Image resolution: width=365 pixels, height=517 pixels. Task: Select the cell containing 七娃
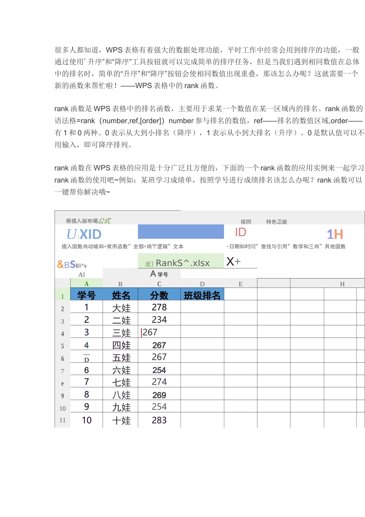click(121, 382)
